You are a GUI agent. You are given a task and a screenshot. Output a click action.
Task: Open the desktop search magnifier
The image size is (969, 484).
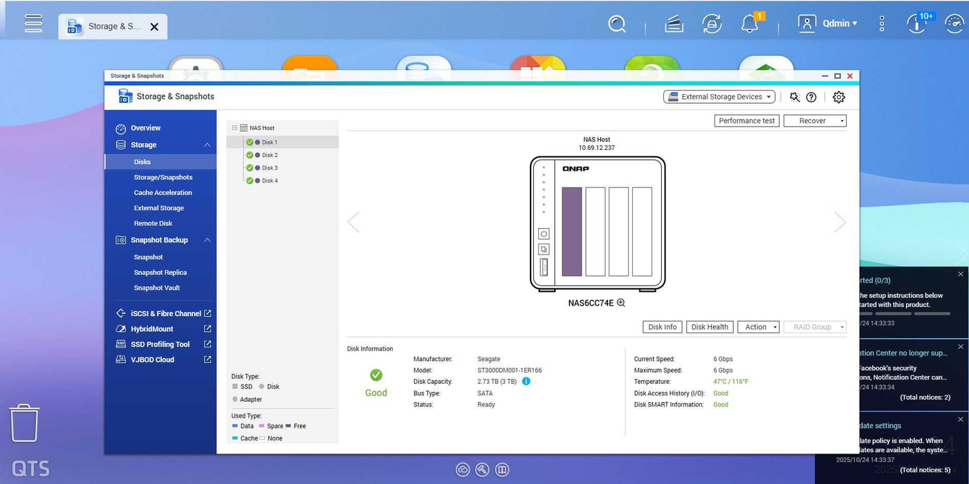pyautogui.click(x=616, y=23)
